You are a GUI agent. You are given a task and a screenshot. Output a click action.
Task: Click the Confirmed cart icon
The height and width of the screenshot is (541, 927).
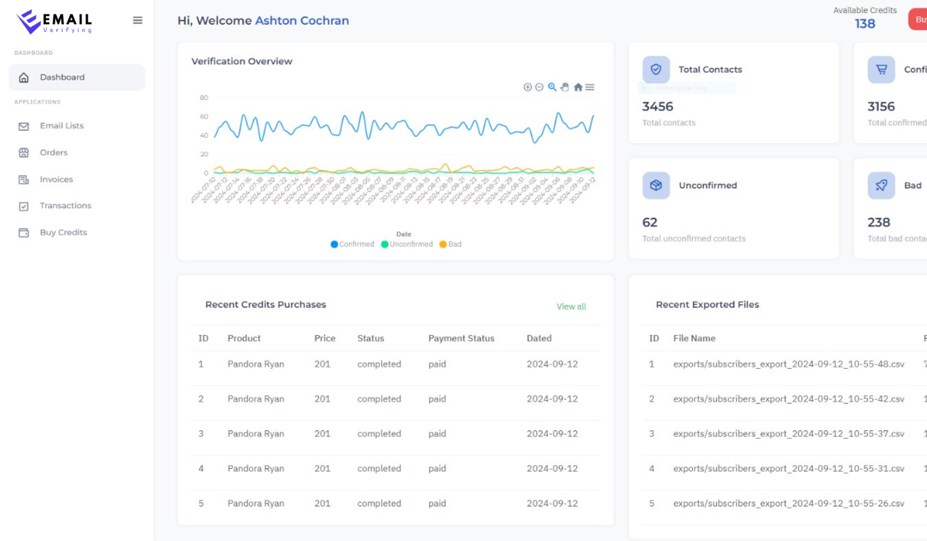pyautogui.click(x=881, y=70)
